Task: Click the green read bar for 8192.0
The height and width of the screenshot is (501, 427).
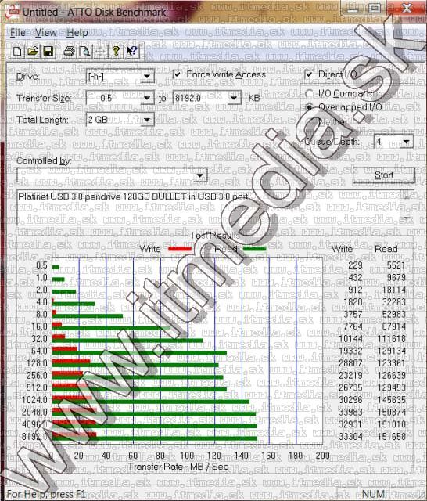Action: coord(155,438)
